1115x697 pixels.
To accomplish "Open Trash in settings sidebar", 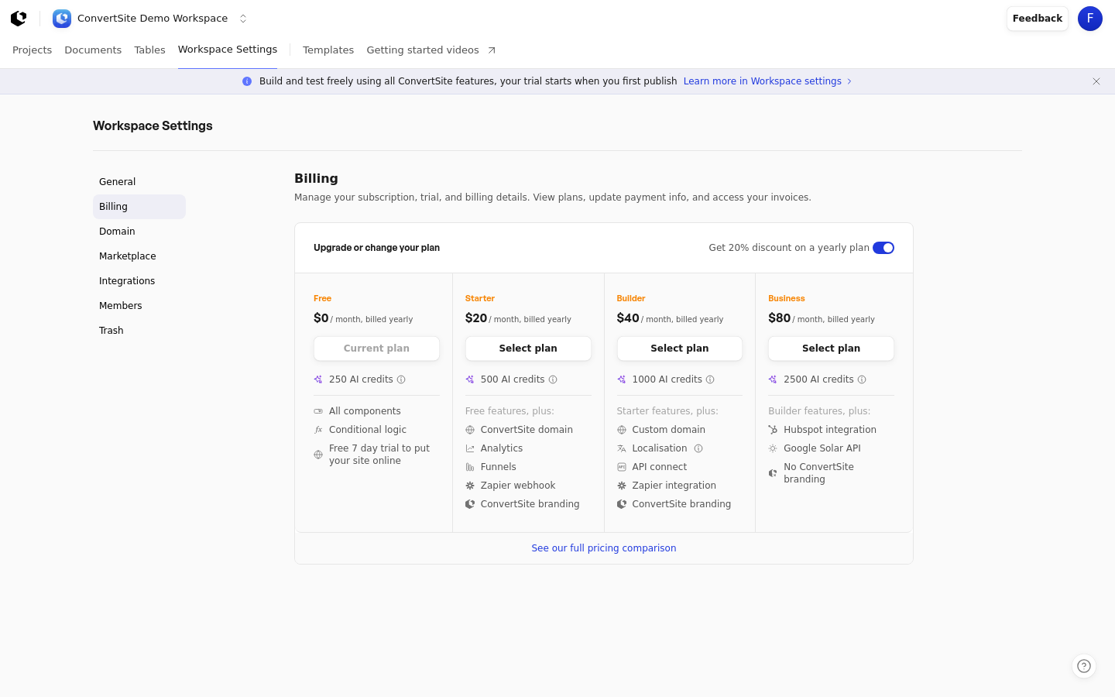I will click(x=139, y=331).
